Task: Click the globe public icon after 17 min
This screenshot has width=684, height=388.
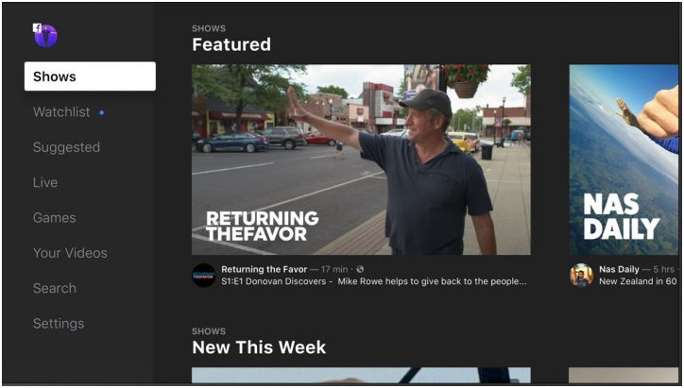Action: [360, 269]
